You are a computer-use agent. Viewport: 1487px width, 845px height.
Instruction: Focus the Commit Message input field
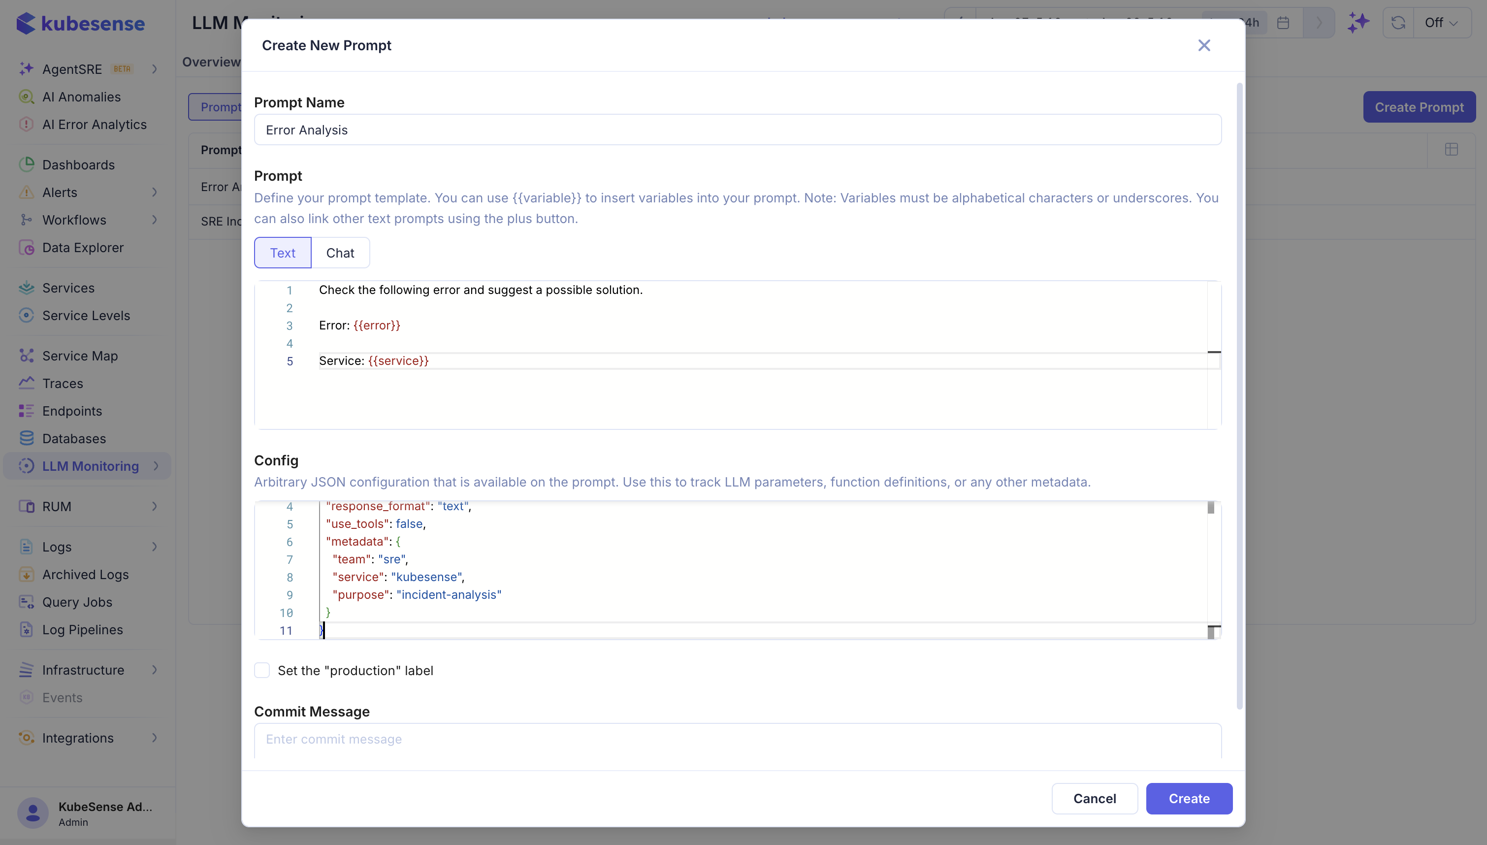738,740
